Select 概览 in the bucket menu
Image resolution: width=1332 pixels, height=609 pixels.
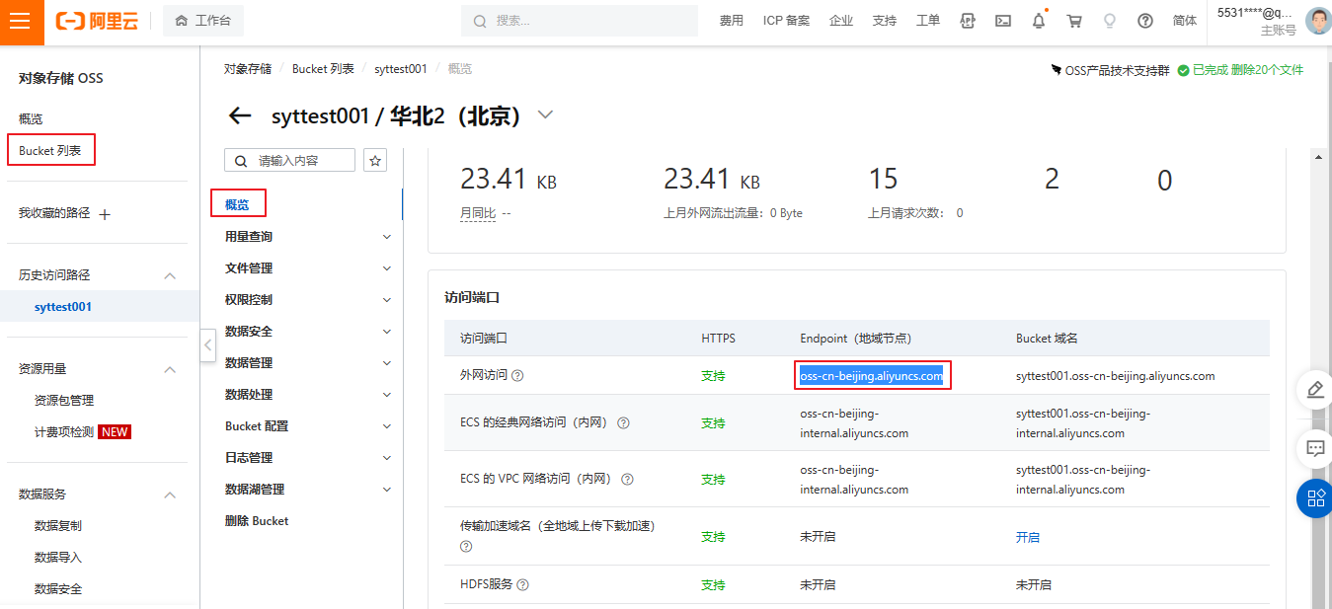pos(237,205)
